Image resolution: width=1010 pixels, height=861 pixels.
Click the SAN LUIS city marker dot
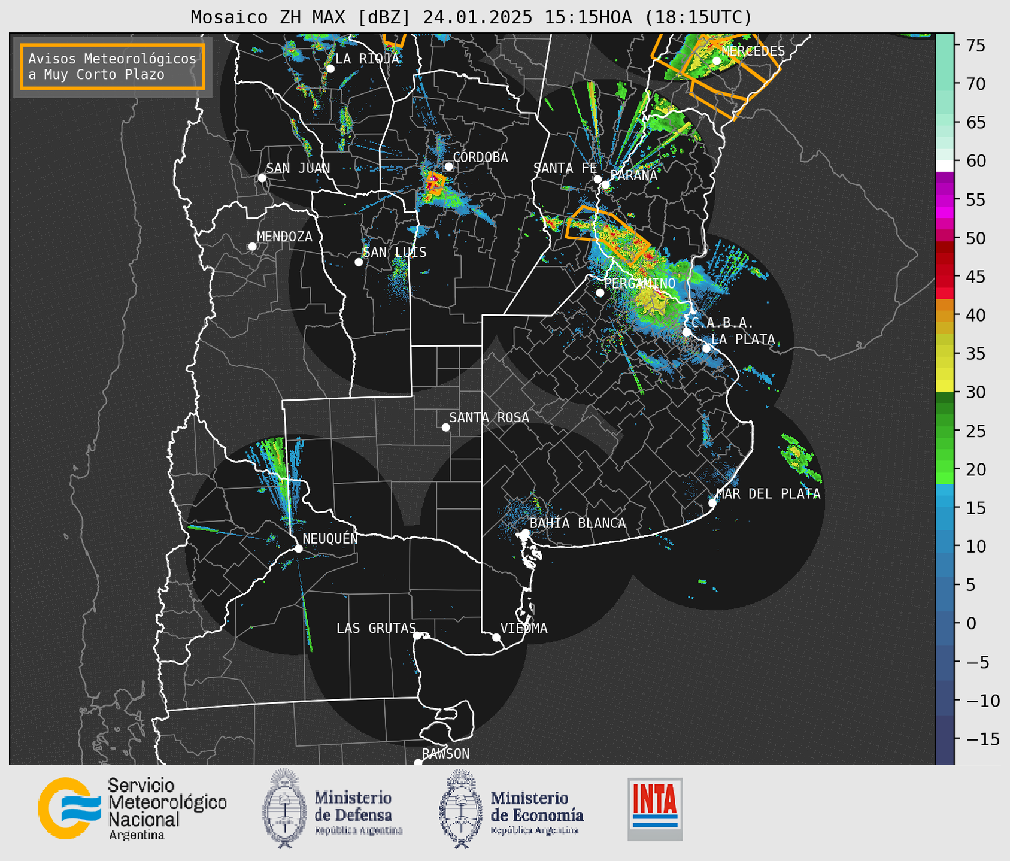pos(359,262)
